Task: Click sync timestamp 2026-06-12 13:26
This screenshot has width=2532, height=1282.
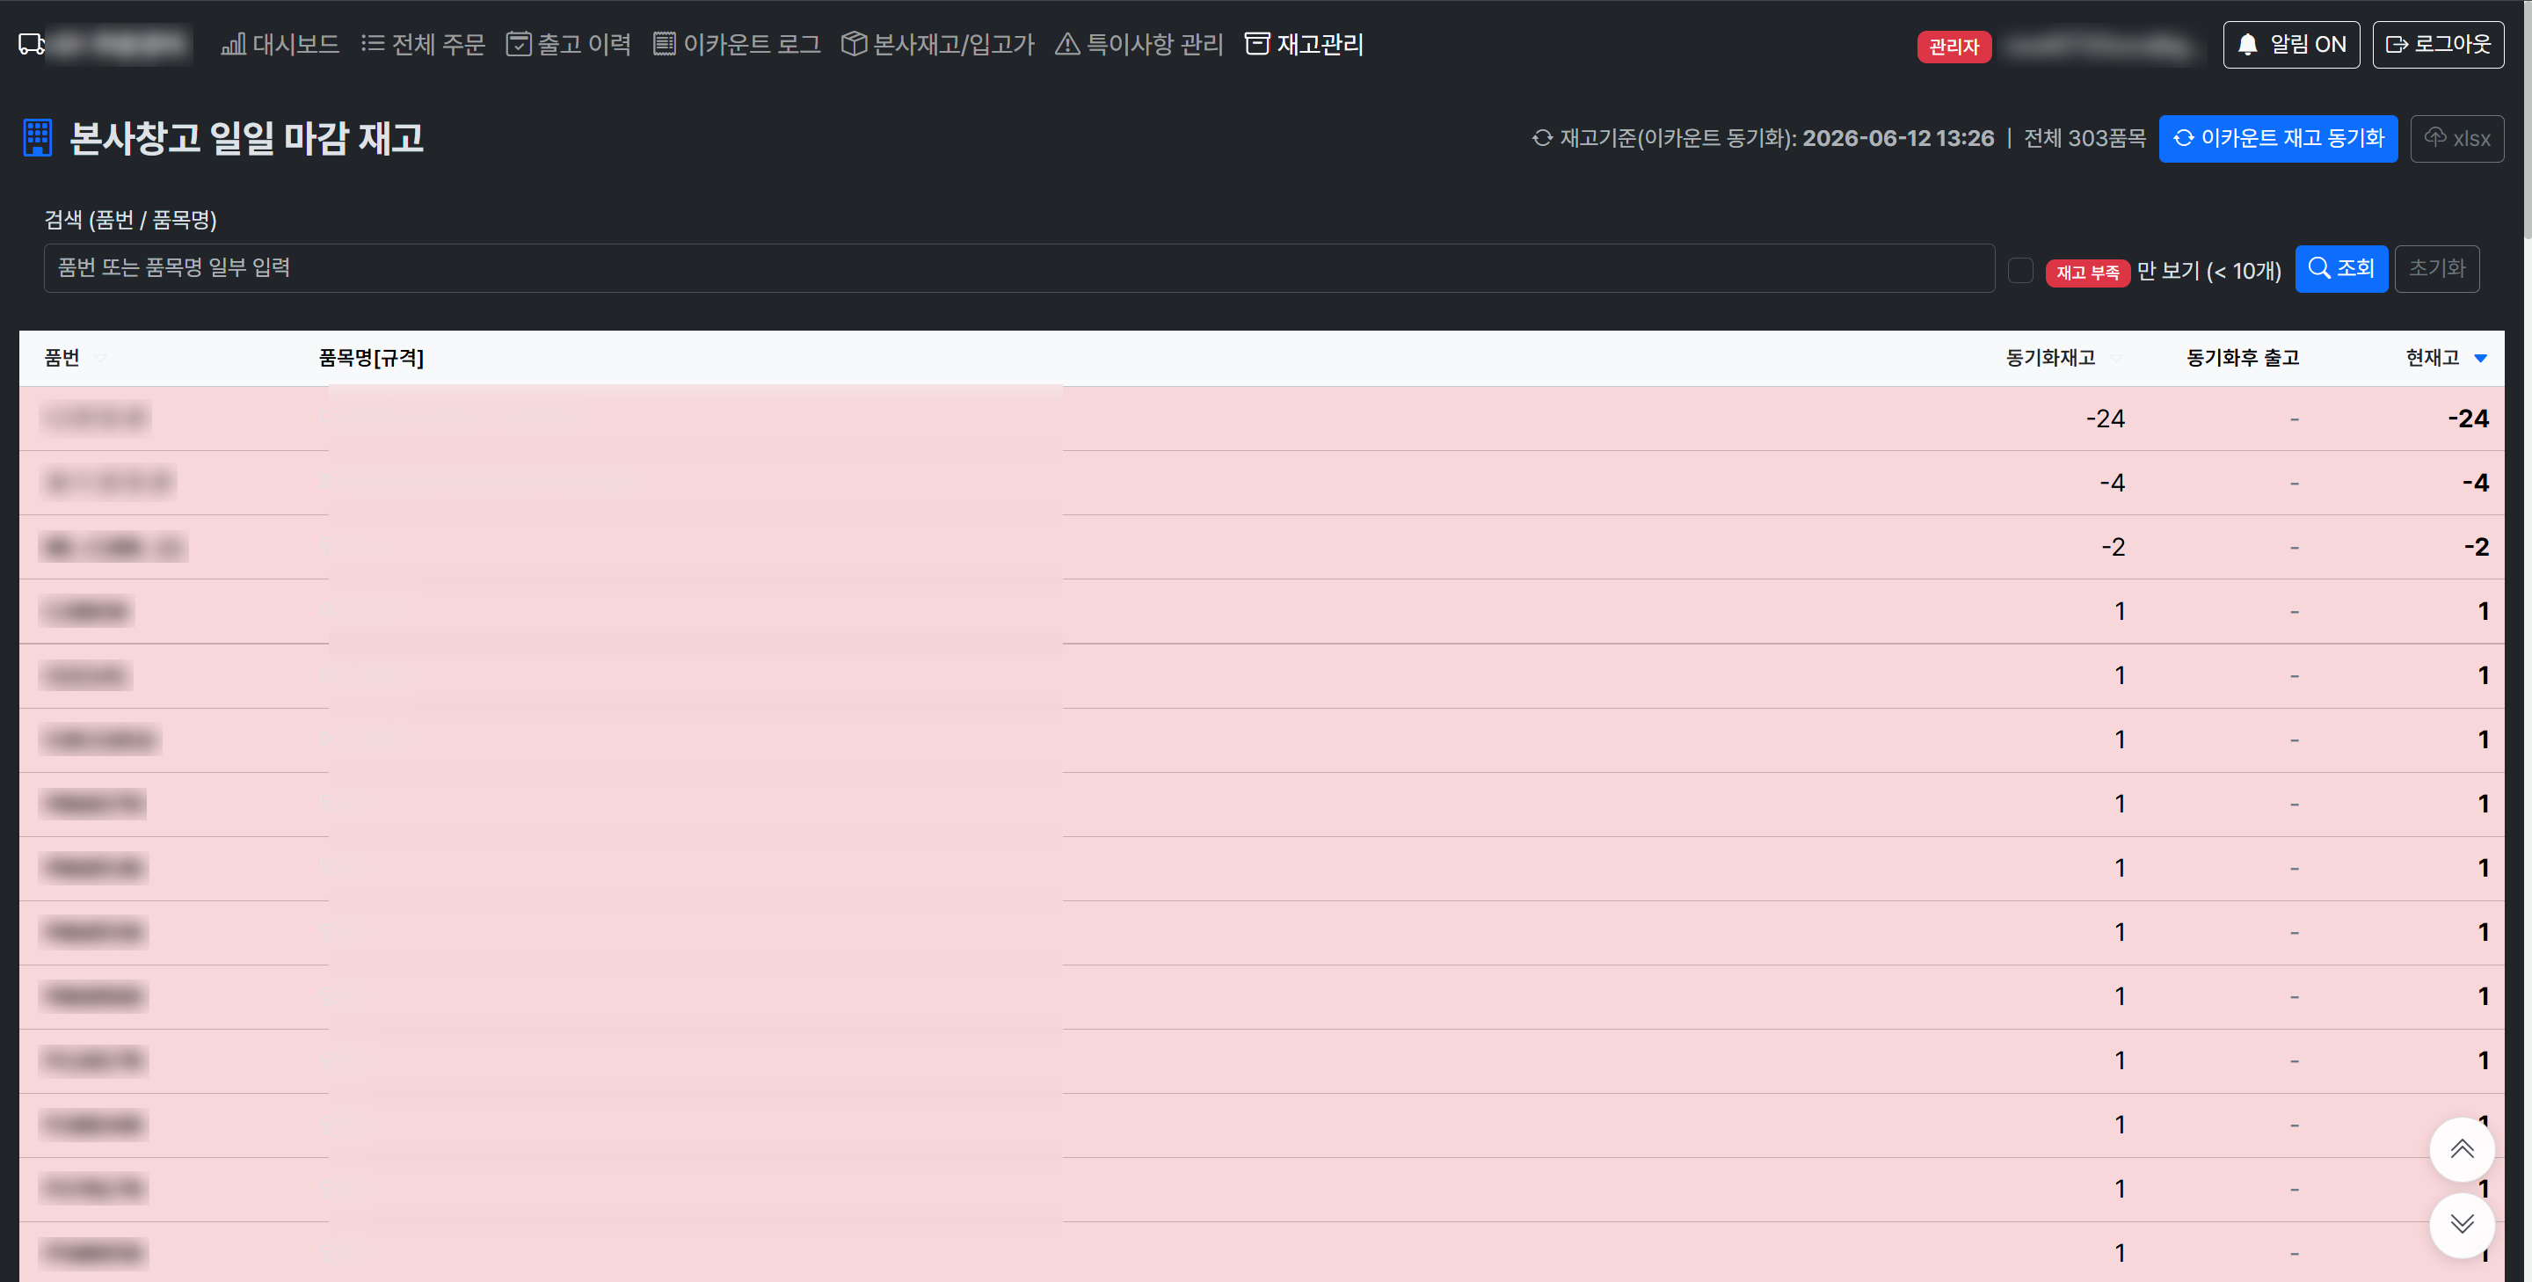Action: tap(1897, 139)
